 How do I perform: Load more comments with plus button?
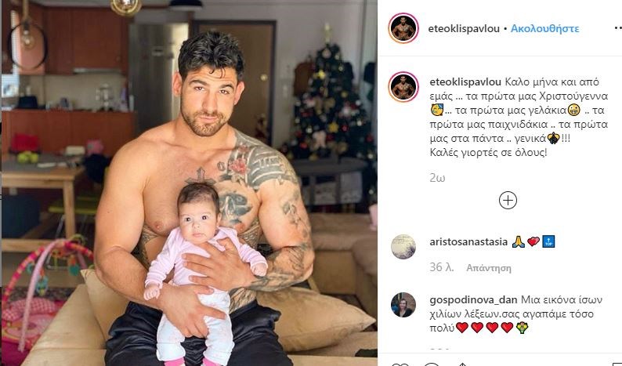pyautogui.click(x=508, y=201)
